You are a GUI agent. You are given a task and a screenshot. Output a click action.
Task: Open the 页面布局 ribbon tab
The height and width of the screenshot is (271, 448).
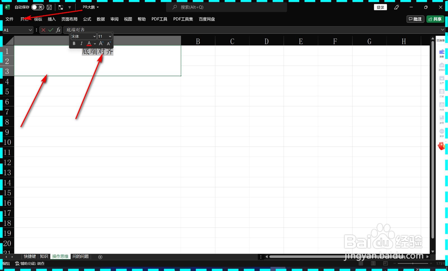69,19
